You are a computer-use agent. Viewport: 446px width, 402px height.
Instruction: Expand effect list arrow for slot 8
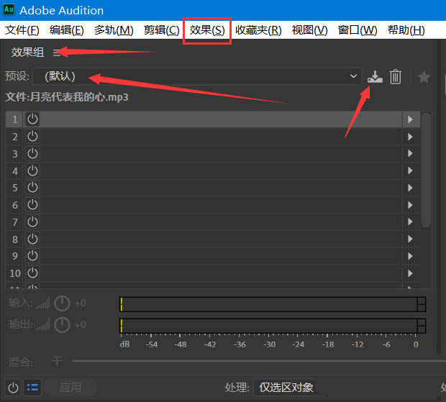pyautogui.click(x=410, y=239)
